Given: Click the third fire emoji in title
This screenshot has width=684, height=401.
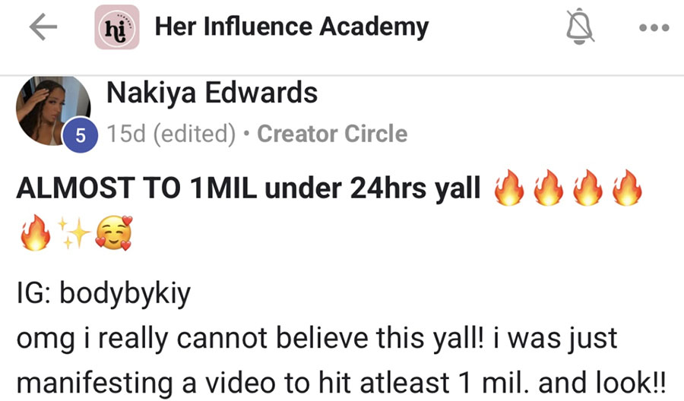Looking at the screenshot, I should (587, 188).
